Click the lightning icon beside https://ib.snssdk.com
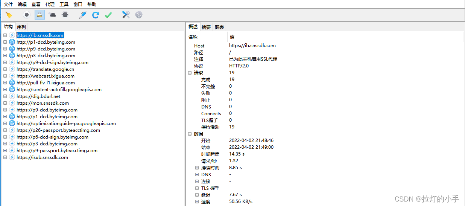465x206 pixels. pyautogui.click(x=12, y=35)
